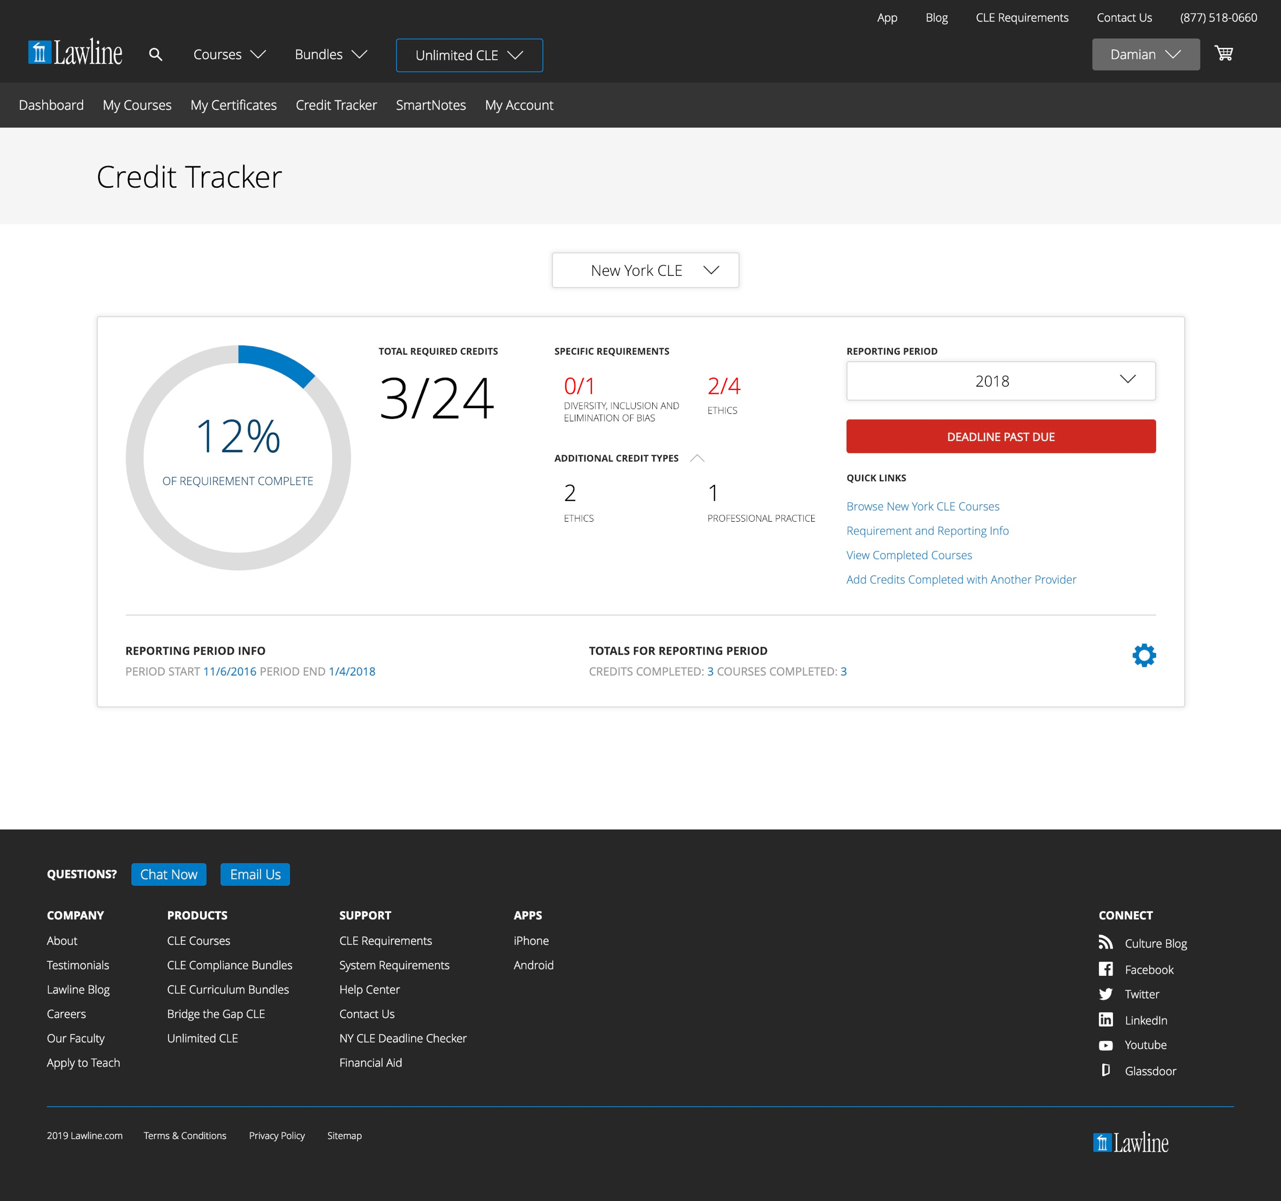Expand the Courses dropdown menu
The image size is (1281, 1201).
pyautogui.click(x=230, y=55)
